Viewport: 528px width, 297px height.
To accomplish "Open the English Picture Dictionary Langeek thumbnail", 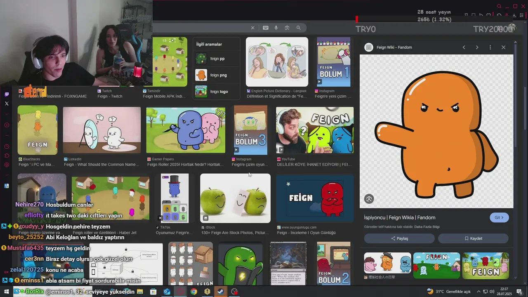I will (277, 62).
